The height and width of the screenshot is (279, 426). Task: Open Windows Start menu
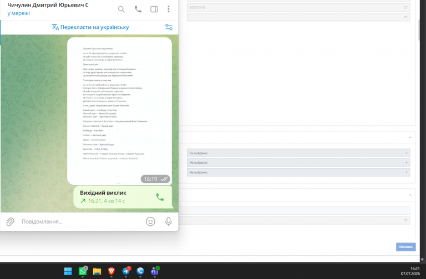(x=68, y=271)
